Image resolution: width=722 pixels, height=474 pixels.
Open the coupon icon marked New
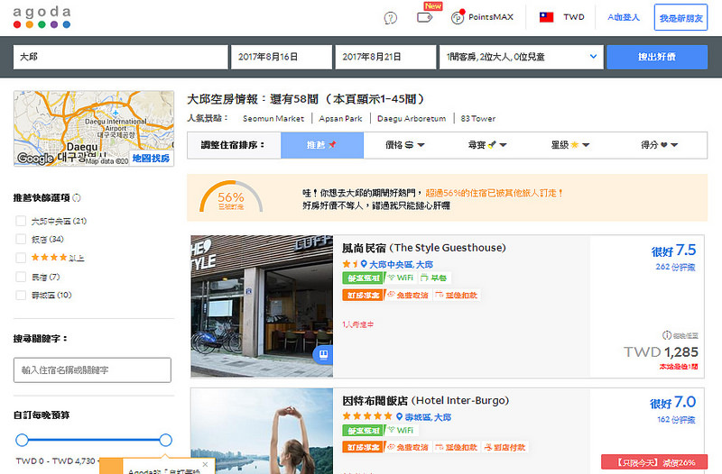(424, 17)
